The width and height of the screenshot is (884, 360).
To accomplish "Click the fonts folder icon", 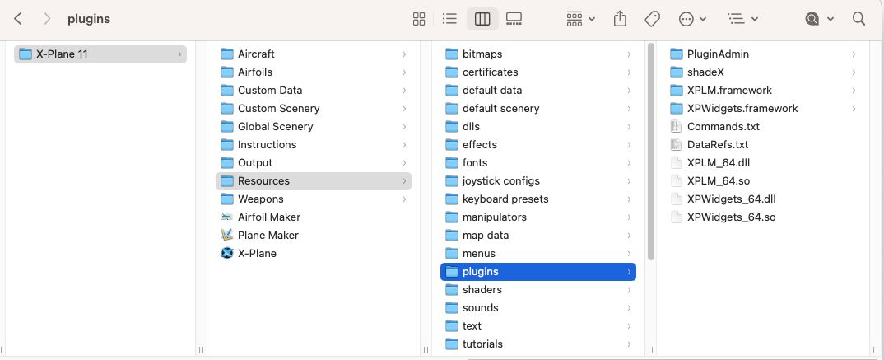I will 452,162.
